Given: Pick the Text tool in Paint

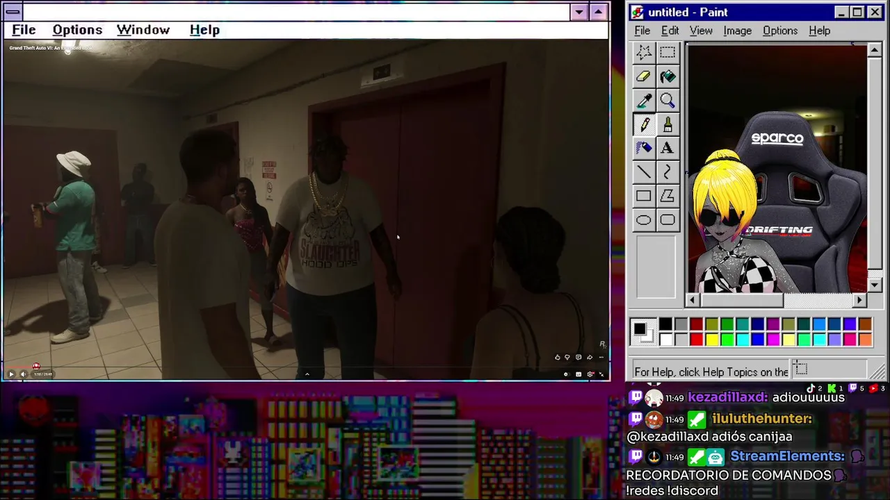Looking at the screenshot, I should coord(667,148).
